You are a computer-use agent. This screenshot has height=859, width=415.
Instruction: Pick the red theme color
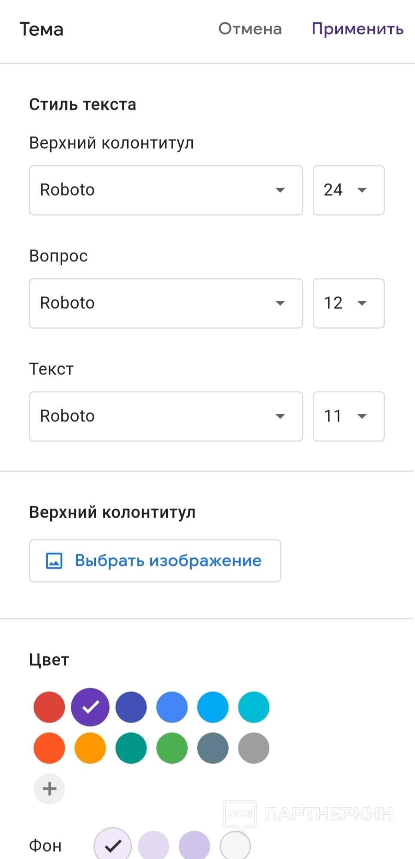pos(49,707)
